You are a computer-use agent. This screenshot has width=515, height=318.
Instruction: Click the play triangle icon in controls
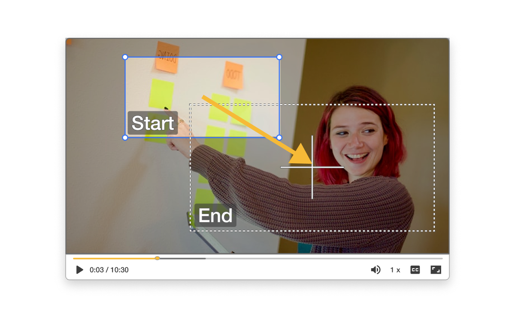point(79,270)
